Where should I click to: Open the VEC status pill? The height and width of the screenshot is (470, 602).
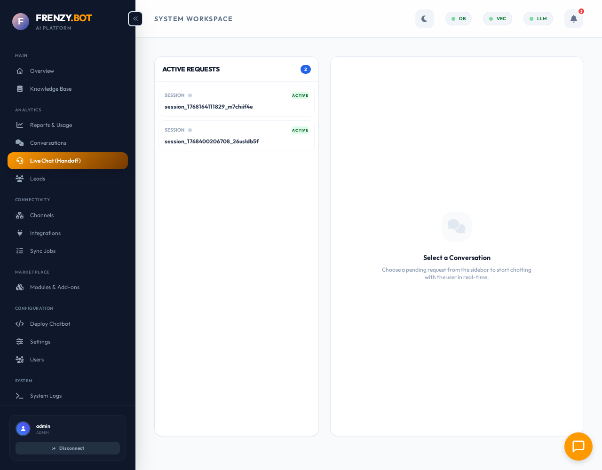point(497,19)
